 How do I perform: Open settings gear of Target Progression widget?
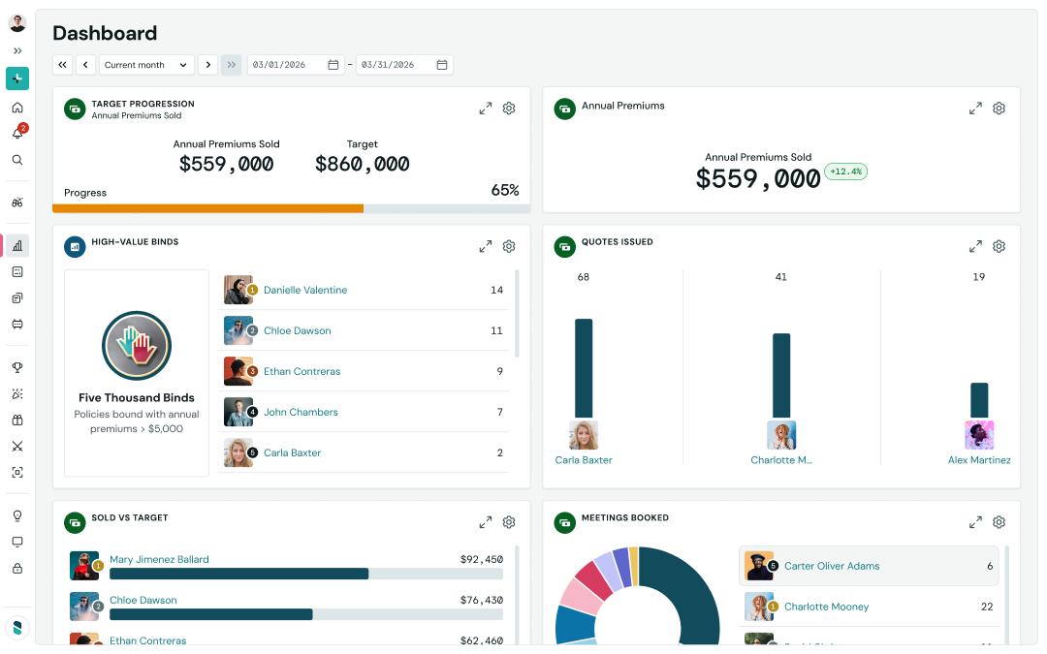[x=509, y=109]
